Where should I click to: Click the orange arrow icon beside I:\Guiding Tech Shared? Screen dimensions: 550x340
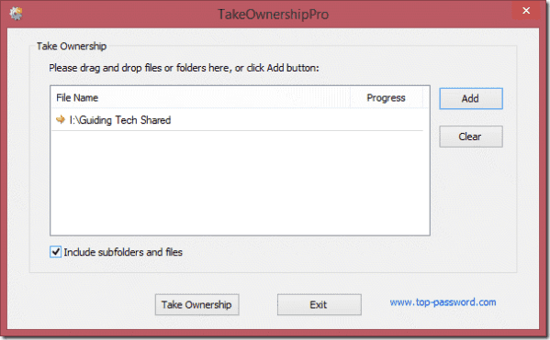click(x=61, y=119)
